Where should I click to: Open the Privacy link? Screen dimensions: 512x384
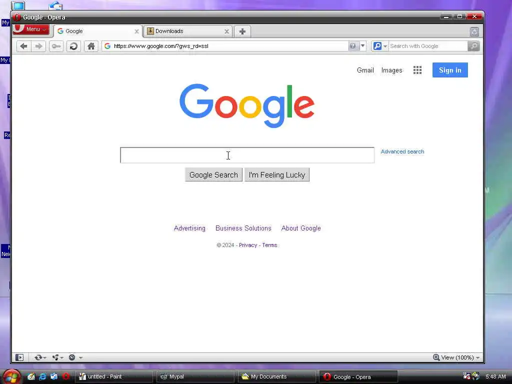pyautogui.click(x=248, y=245)
